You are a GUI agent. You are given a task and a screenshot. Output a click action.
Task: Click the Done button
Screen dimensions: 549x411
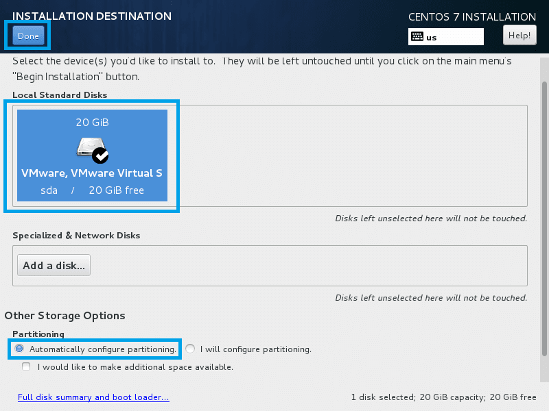point(28,36)
